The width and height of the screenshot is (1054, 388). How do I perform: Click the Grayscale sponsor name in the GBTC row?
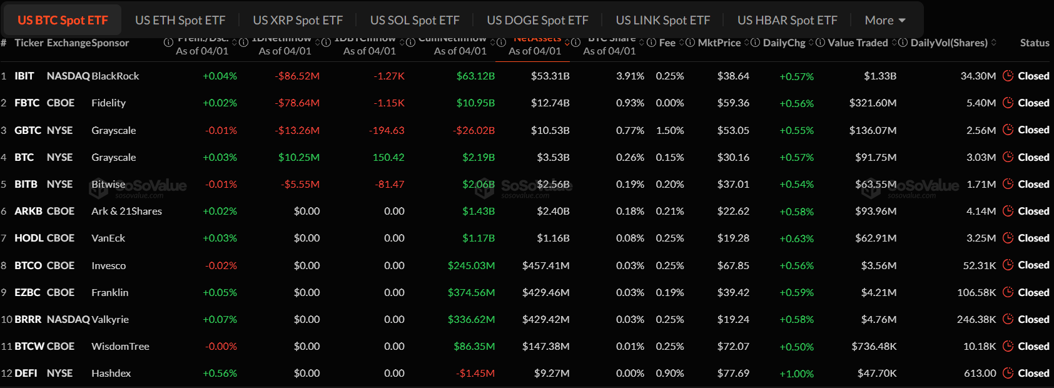tap(113, 130)
